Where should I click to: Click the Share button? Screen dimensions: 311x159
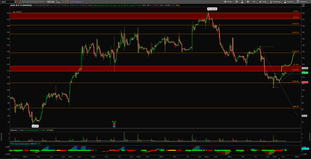(228, 2)
